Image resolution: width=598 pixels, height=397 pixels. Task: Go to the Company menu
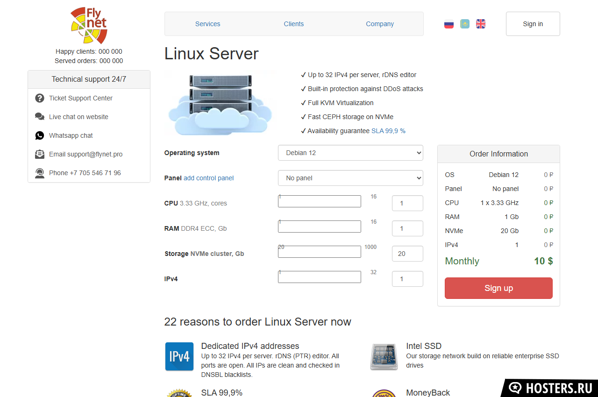pyautogui.click(x=380, y=24)
